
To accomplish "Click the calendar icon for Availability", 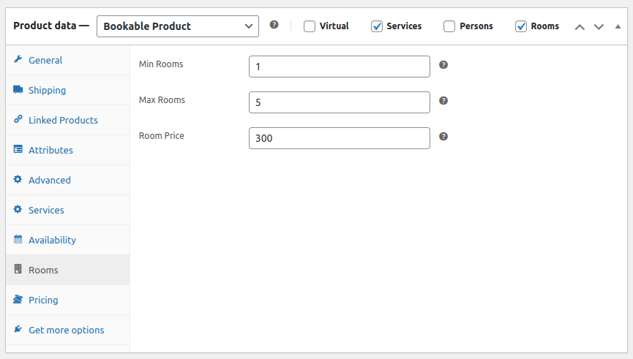I will point(18,240).
